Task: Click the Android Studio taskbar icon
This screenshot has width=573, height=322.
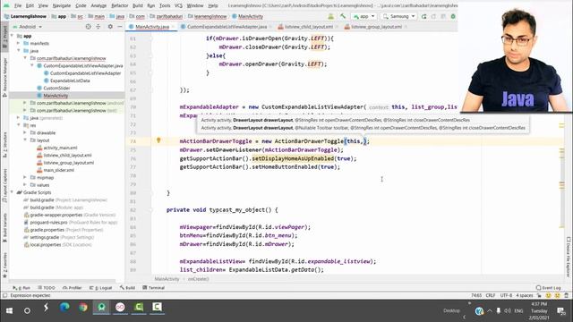Action: pos(101,308)
